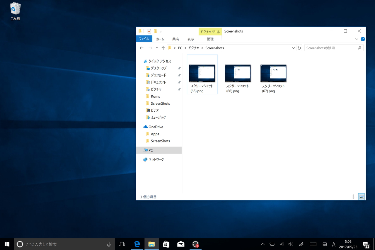
Task: Refresh the Screenshots folder view
Action: tap(299, 48)
